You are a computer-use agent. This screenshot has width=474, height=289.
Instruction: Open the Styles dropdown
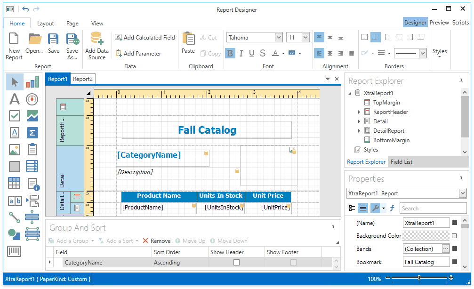pyautogui.click(x=440, y=53)
